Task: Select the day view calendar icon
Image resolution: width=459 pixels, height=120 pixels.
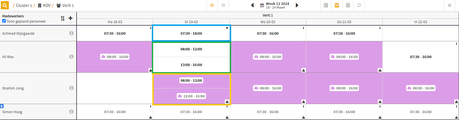Action: pyautogui.click(x=326, y=5)
